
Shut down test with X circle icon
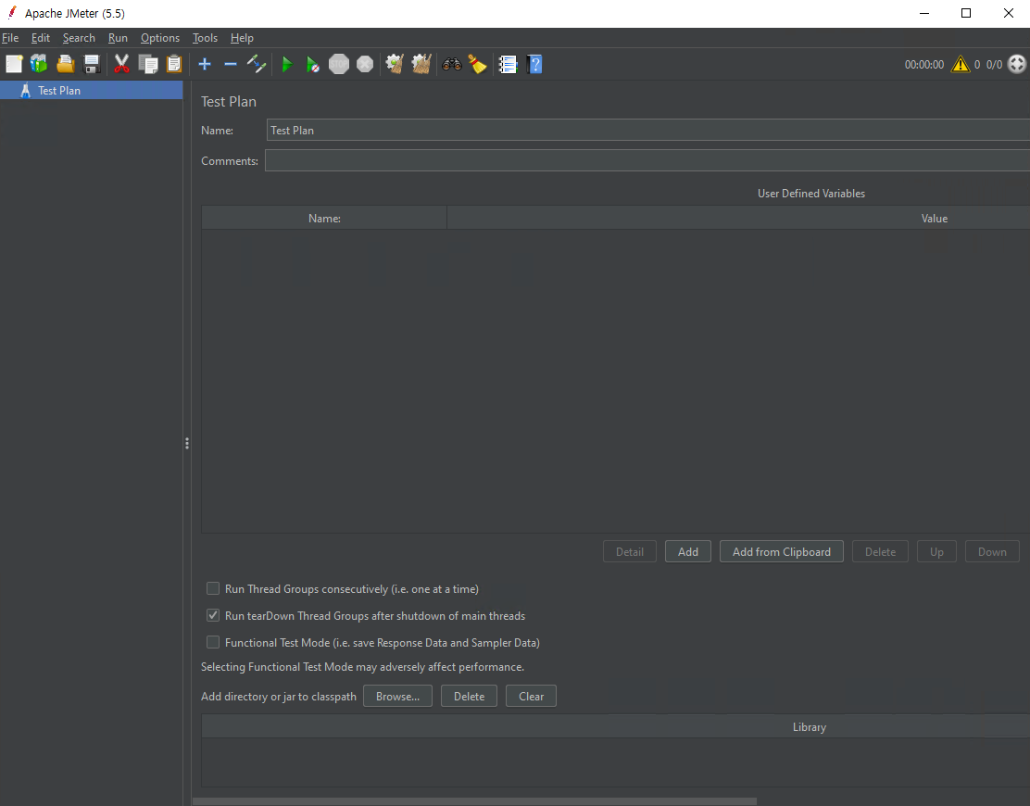click(365, 64)
